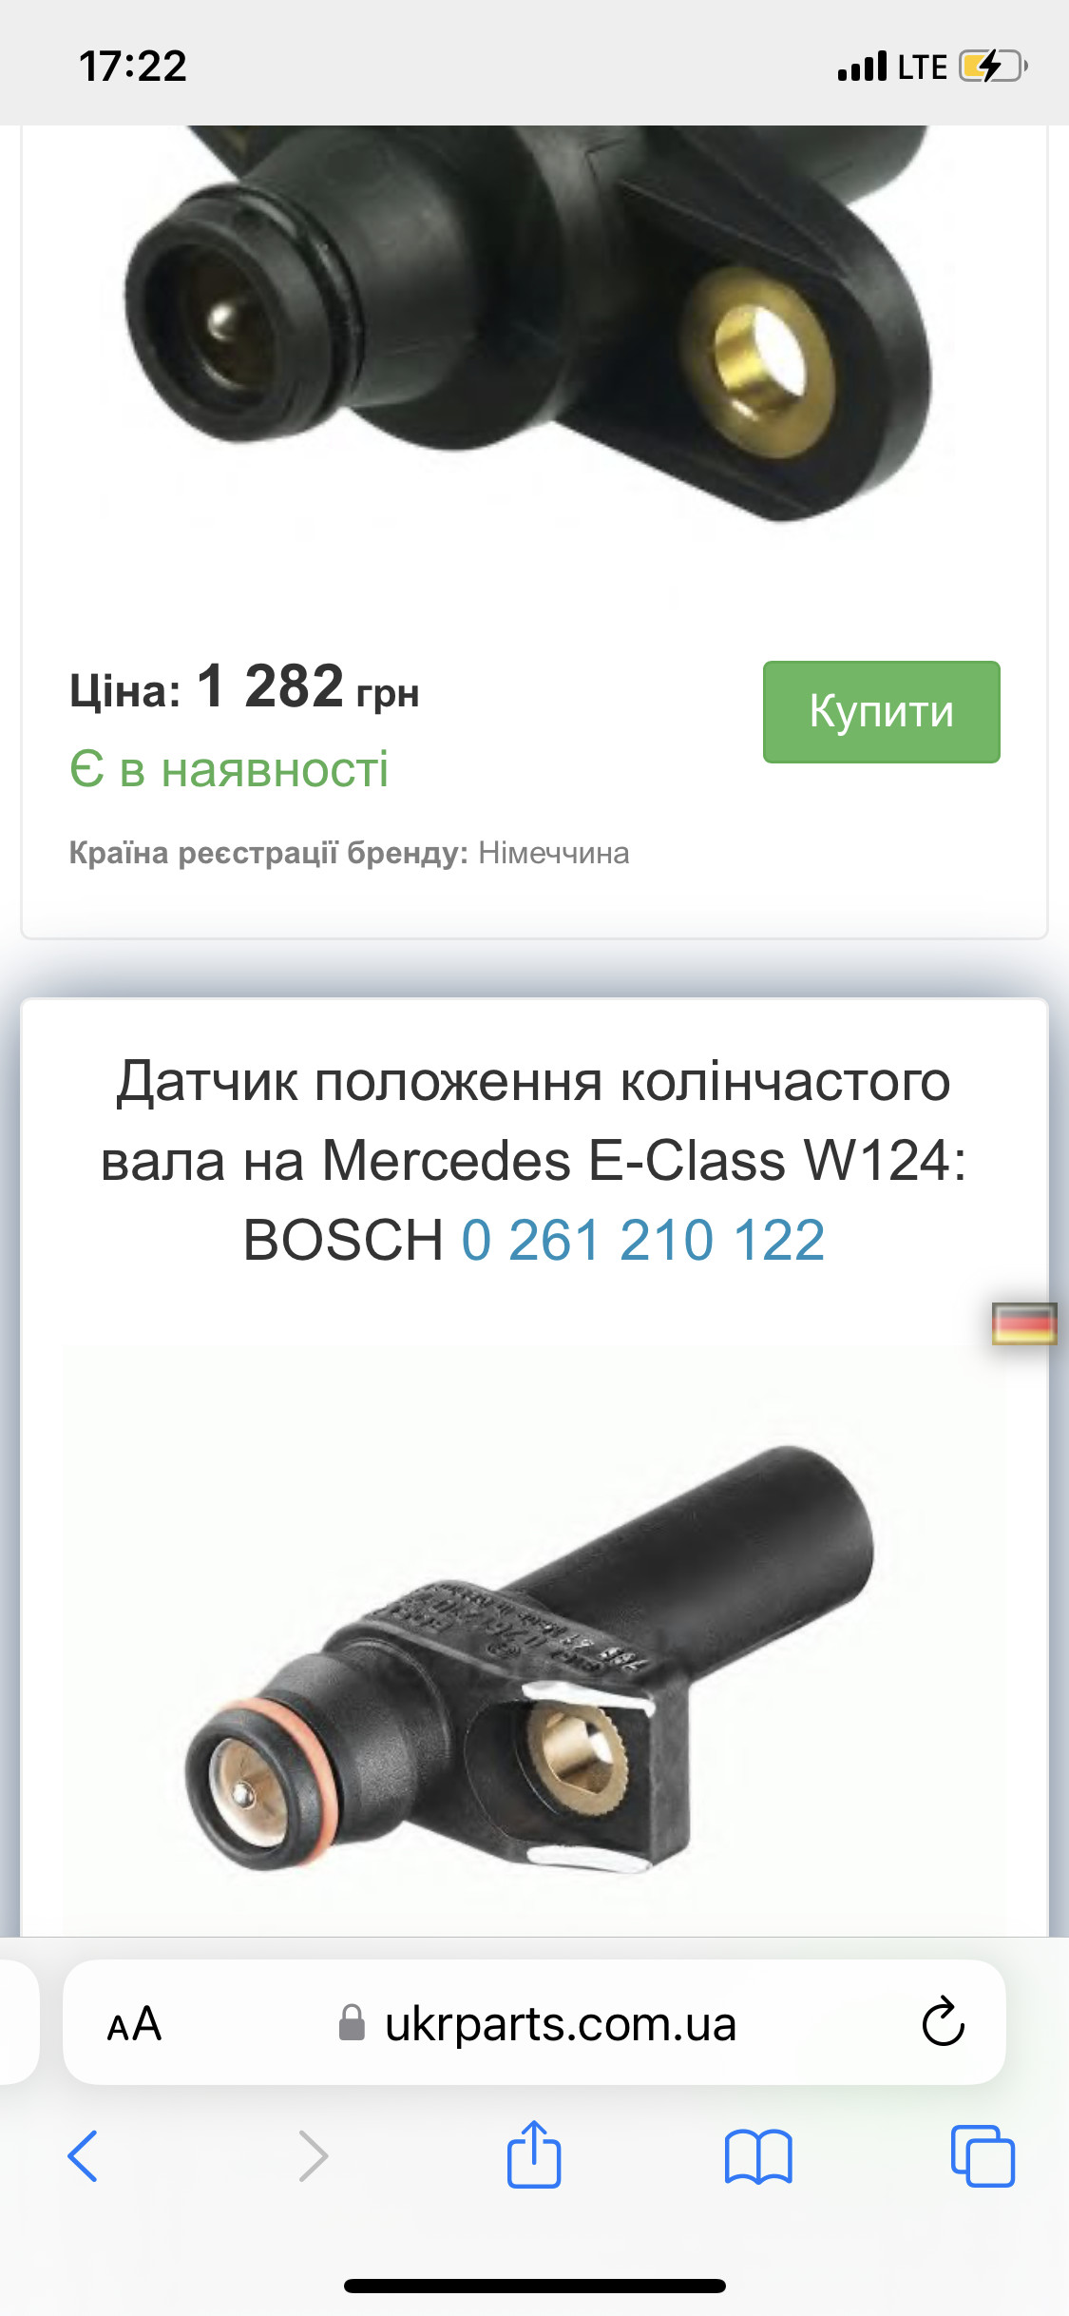1069x2316 pixels.
Task: Tap the battery charging status icon
Action: point(994,67)
